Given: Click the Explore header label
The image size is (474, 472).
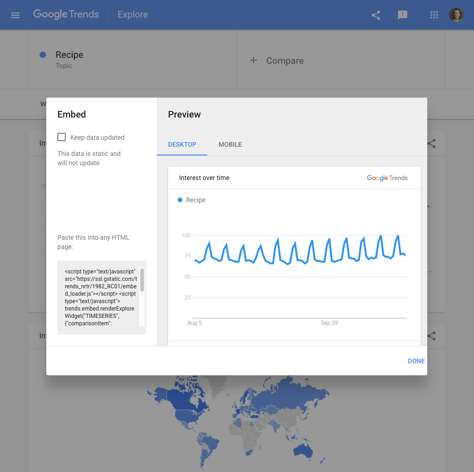Looking at the screenshot, I should (x=133, y=14).
